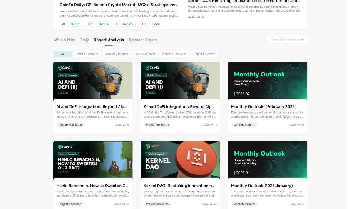This screenshot has height=209, width=348.
Task: Open the KERNEL DAO banner thumbnail
Action: [180, 160]
